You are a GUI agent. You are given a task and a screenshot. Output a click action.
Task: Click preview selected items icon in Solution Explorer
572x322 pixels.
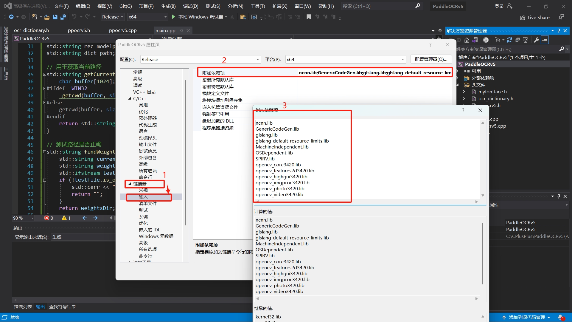[545, 40]
